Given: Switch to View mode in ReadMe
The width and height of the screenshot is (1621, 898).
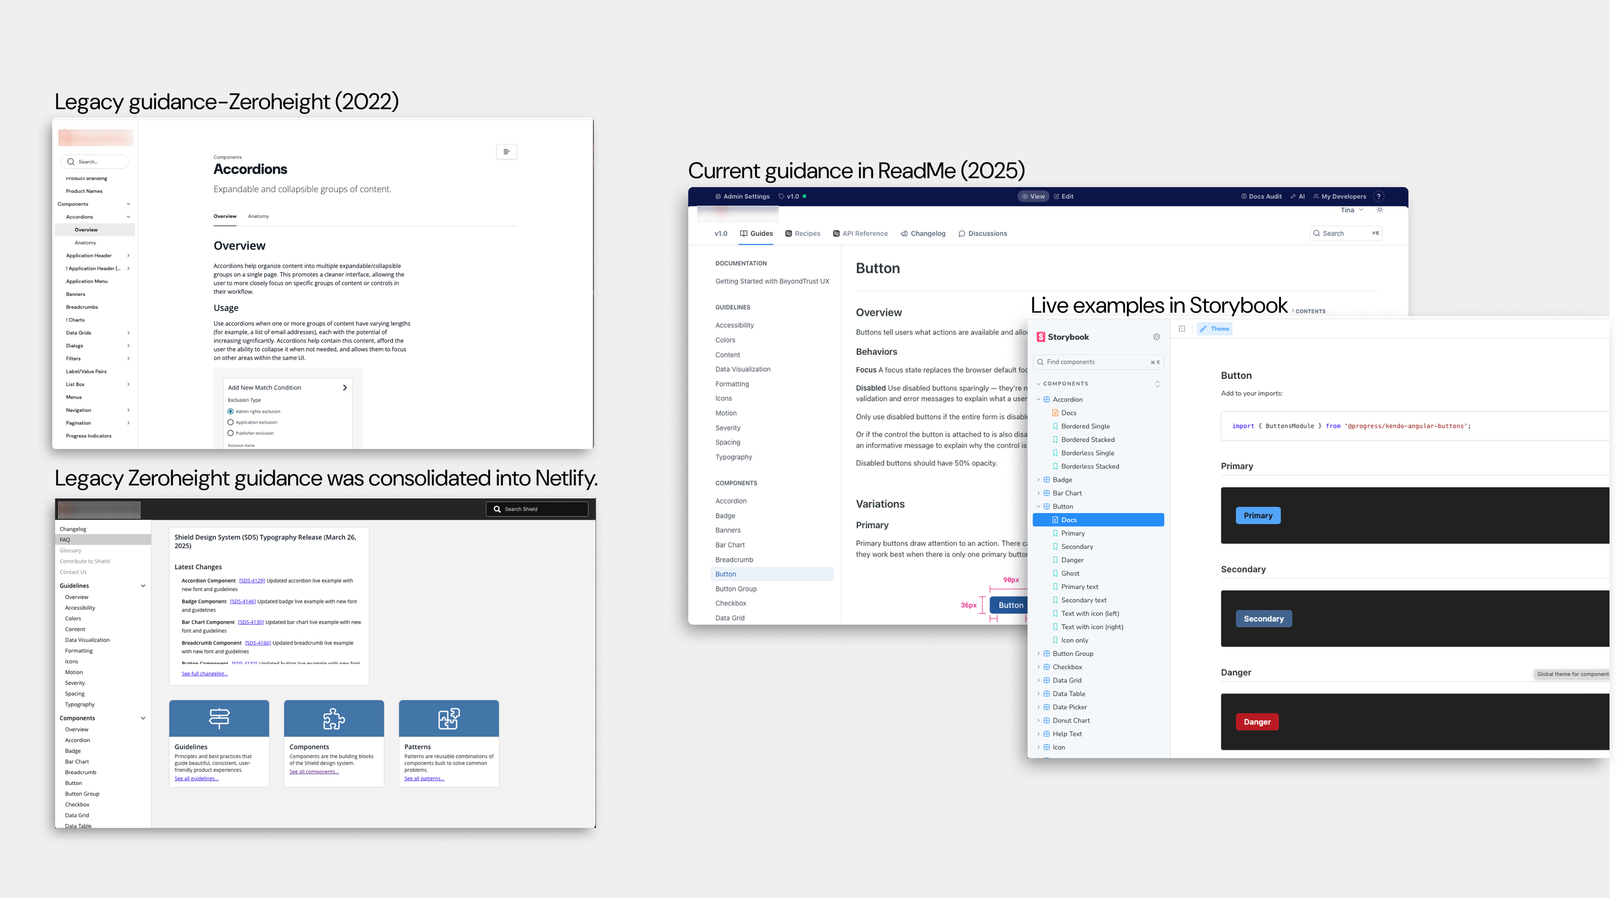Looking at the screenshot, I should (x=1033, y=196).
